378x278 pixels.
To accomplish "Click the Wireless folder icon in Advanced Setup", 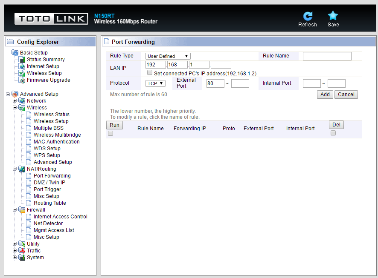I will (x=22, y=108).
